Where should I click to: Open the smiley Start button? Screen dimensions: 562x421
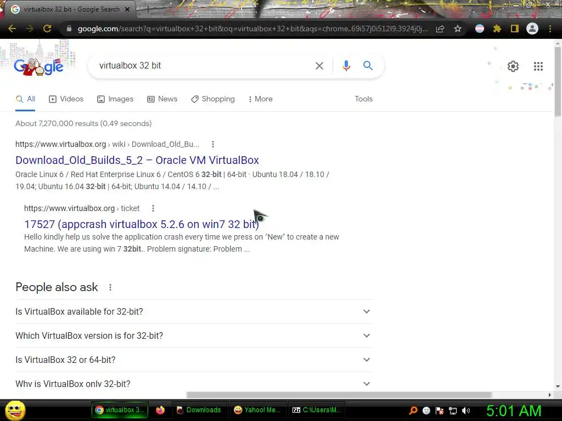[x=15, y=410]
